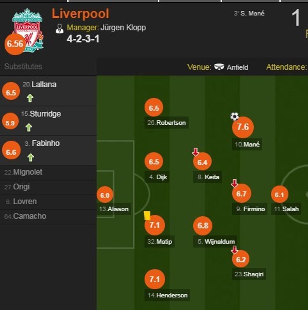This screenshot has width=308, height=310.
Task: Open the Liverpool team name link
Action: [80, 14]
